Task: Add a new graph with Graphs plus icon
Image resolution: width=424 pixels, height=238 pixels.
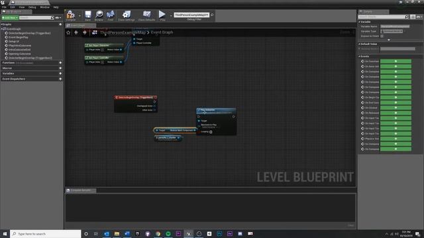Action: point(60,24)
